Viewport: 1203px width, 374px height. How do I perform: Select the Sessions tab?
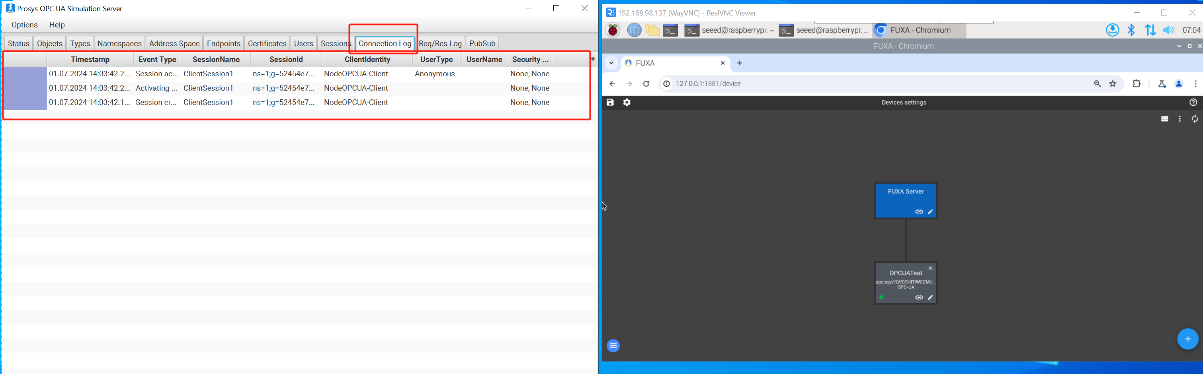(335, 43)
